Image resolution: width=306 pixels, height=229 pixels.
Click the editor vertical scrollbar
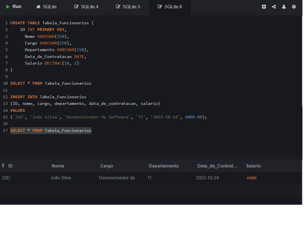(302, 61)
